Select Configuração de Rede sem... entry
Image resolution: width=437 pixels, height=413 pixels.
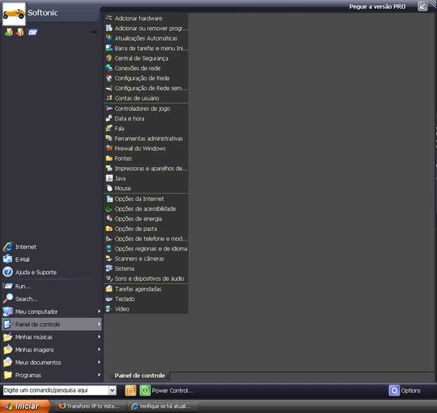(x=147, y=88)
